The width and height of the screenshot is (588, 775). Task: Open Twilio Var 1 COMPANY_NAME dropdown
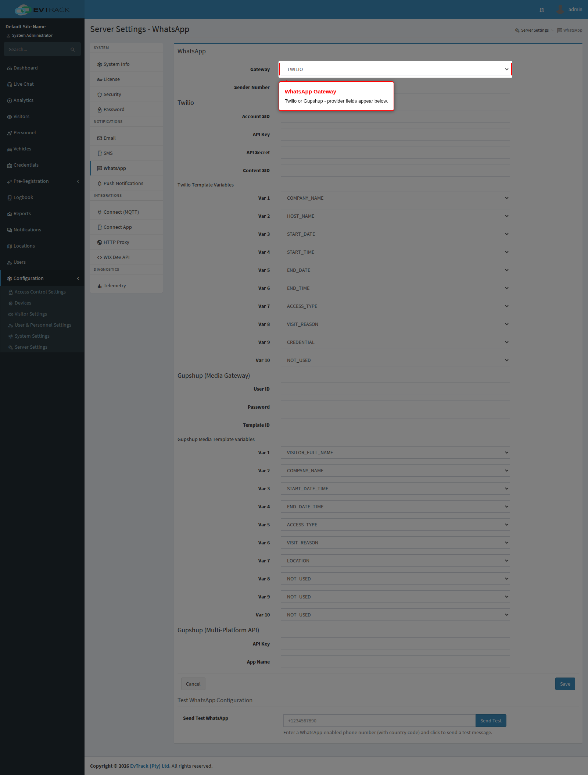[395, 198]
